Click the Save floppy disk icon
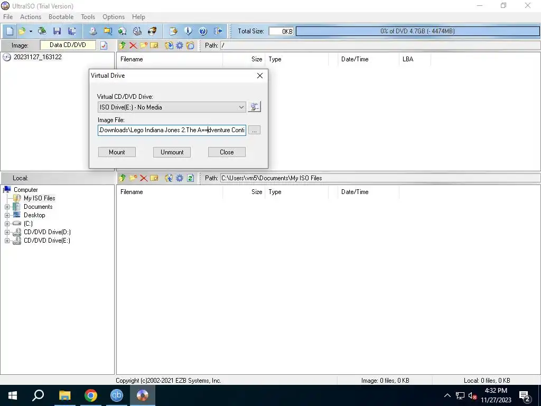541x406 pixels. pos(57,31)
